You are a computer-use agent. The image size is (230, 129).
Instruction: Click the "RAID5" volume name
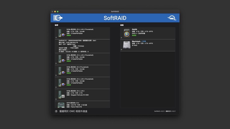tap(135, 29)
